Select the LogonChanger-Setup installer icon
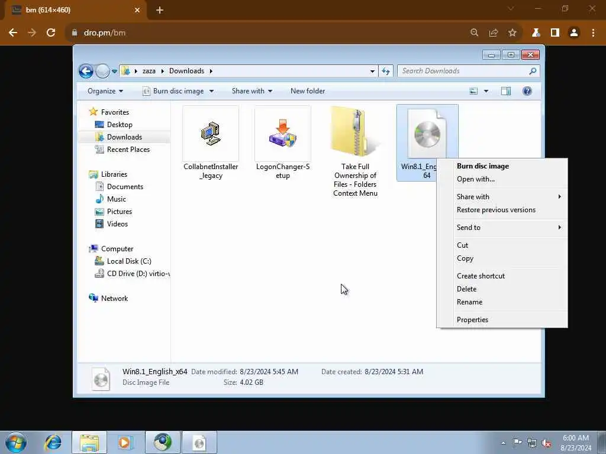The height and width of the screenshot is (454, 606). (x=283, y=133)
